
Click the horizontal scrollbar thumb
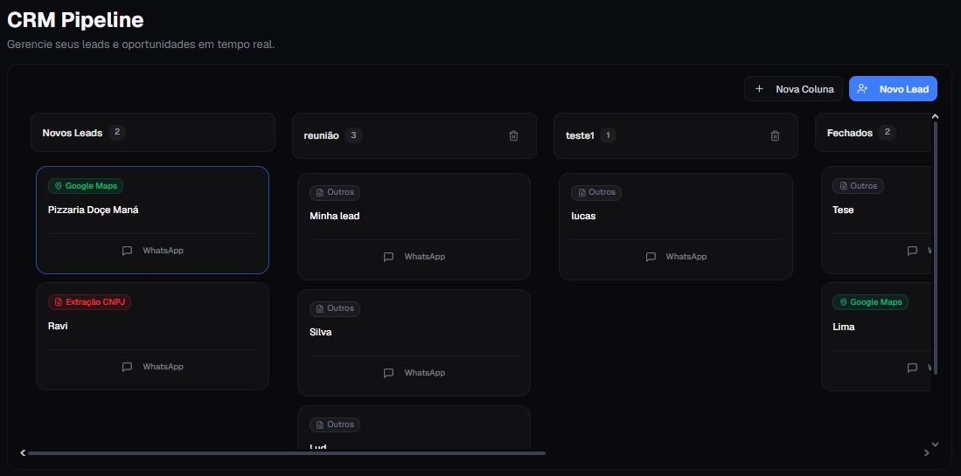(286, 453)
